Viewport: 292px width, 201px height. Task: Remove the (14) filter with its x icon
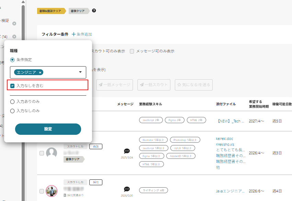point(14,37)
